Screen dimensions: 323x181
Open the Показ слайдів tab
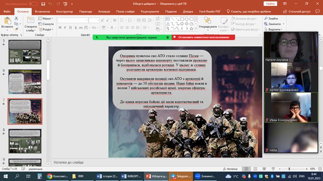pos(125,12)
